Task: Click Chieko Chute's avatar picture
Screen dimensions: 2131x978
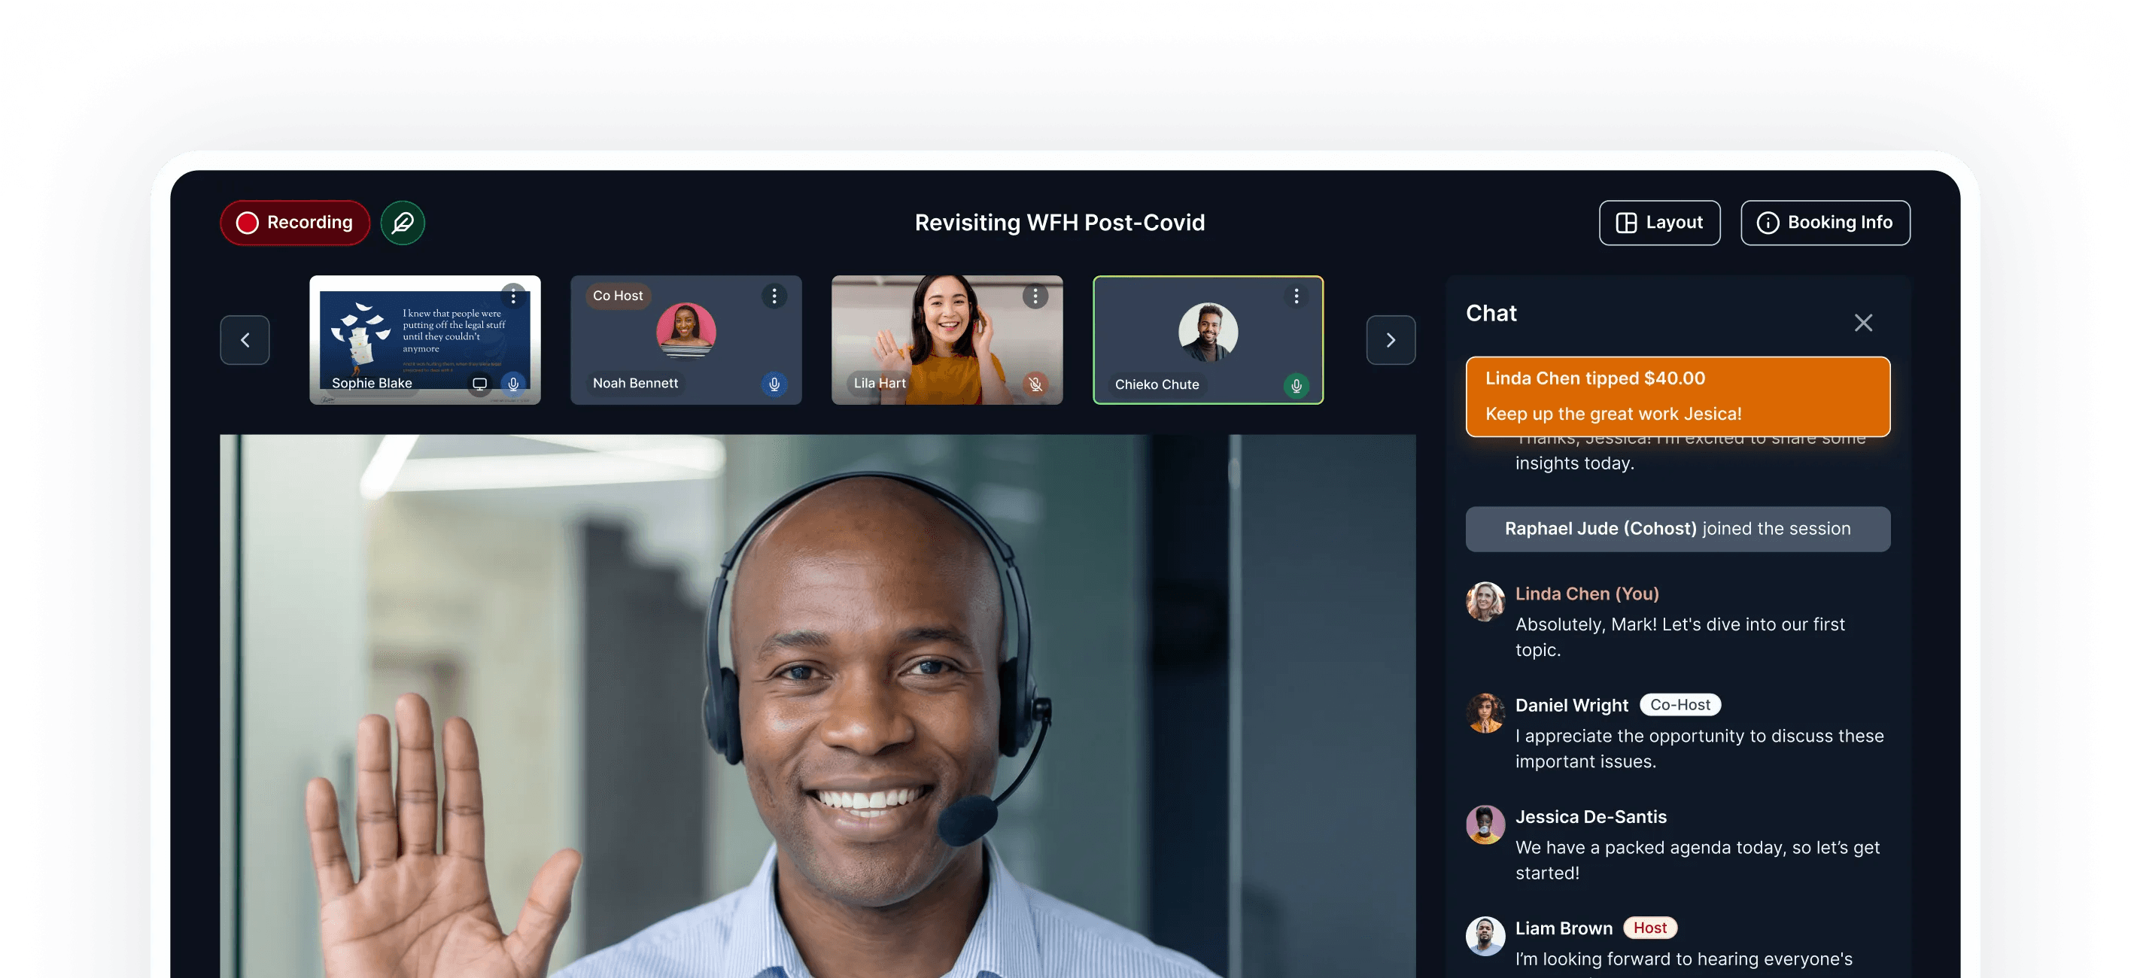Action: (1208, 332)
